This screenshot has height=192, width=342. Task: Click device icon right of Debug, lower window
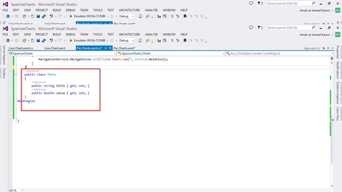140,41
